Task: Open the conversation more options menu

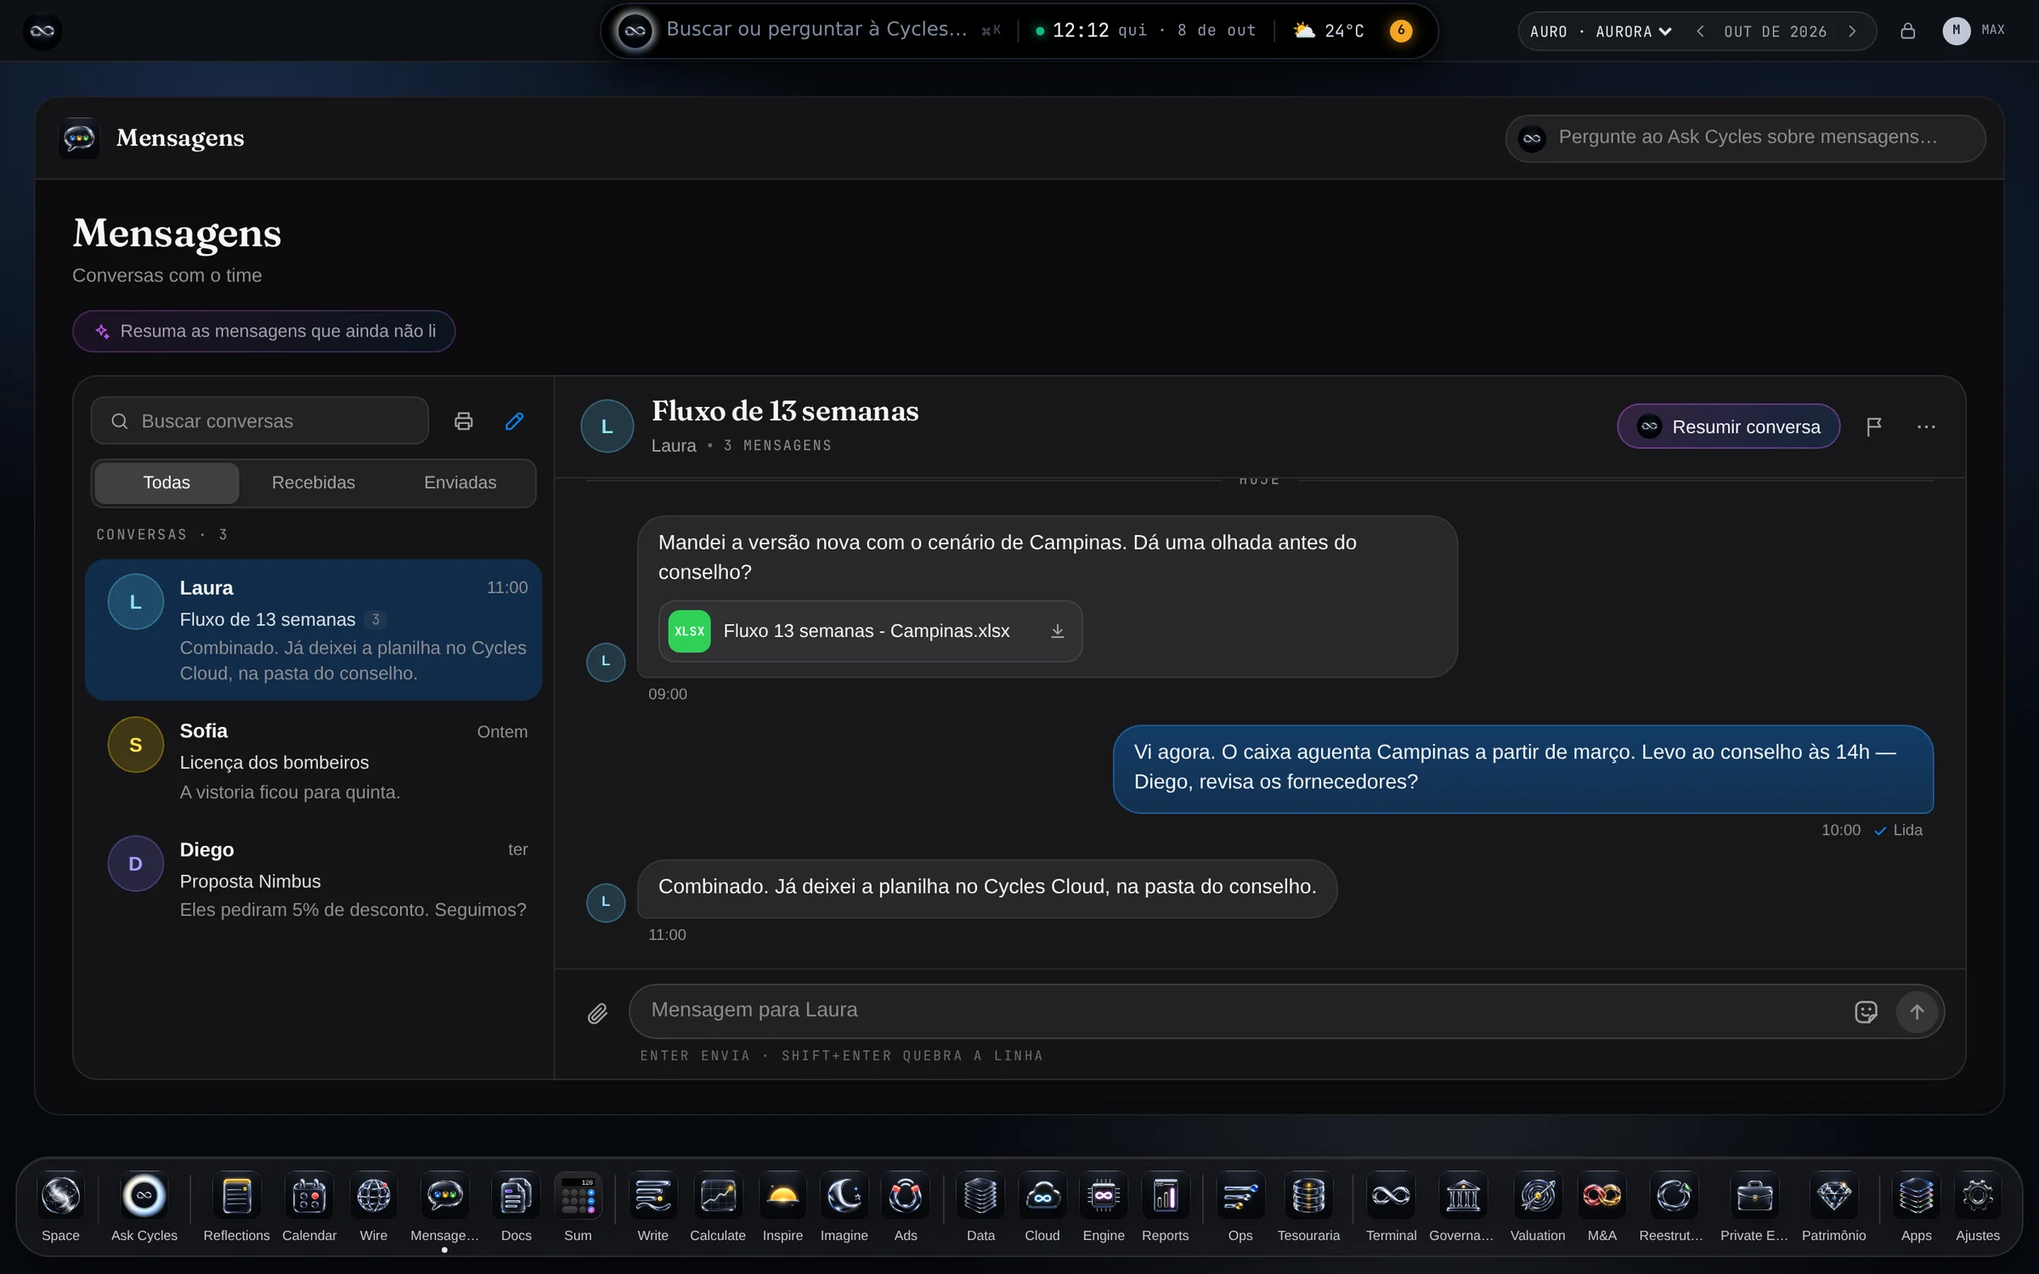Action: click(1925, 426)
